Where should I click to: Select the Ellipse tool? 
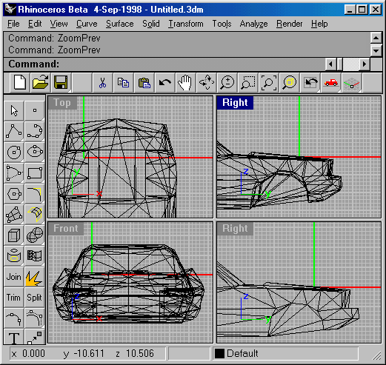coord(35,152)
